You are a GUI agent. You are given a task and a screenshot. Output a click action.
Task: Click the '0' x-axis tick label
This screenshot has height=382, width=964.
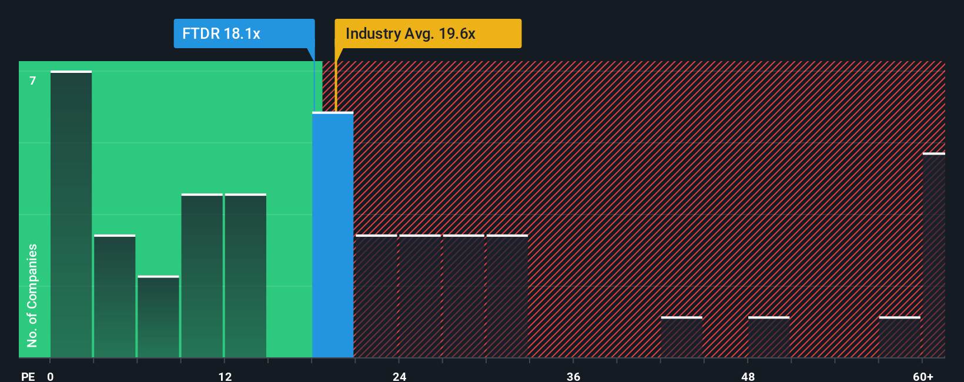click(x=51, y=376)
